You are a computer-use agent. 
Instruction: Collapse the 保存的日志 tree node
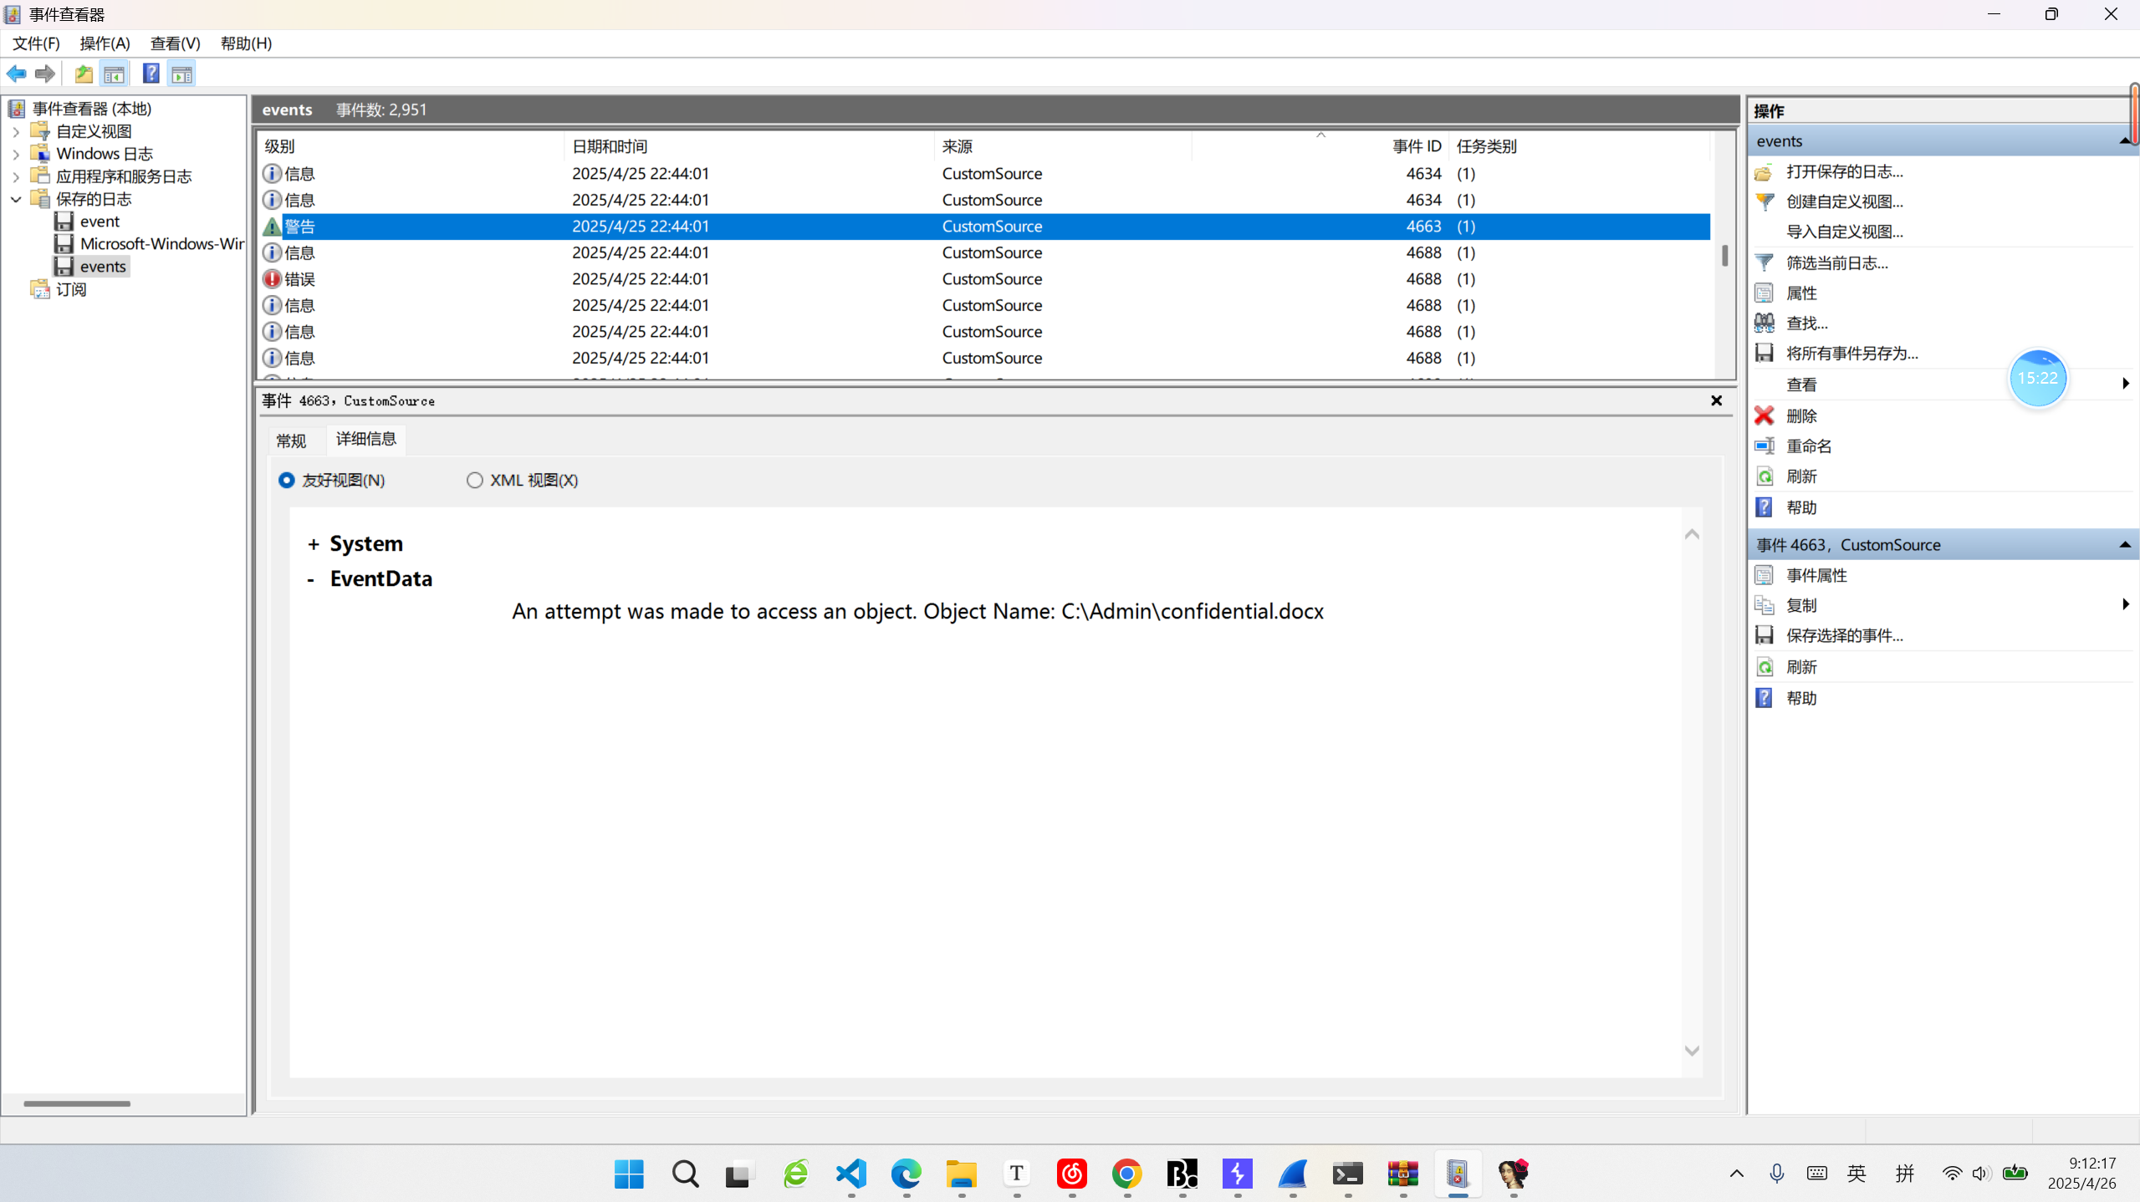tap(16, 200)
